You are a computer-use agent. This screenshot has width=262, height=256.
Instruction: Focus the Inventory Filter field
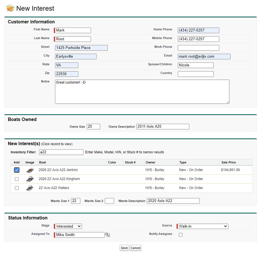pyautogui.click(x=61, y=152)
